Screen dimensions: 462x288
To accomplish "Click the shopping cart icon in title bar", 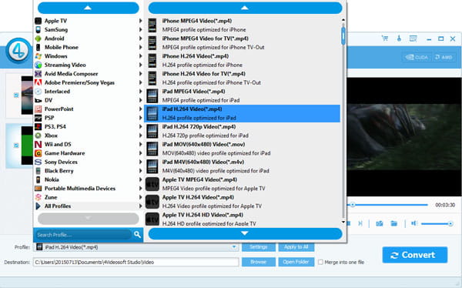I will [385, 39].
